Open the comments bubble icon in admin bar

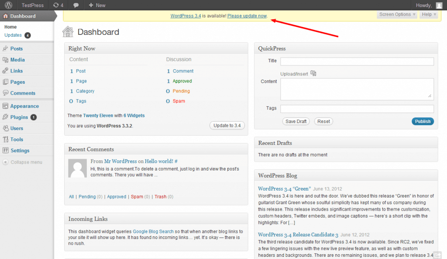(x=76, y=5)
